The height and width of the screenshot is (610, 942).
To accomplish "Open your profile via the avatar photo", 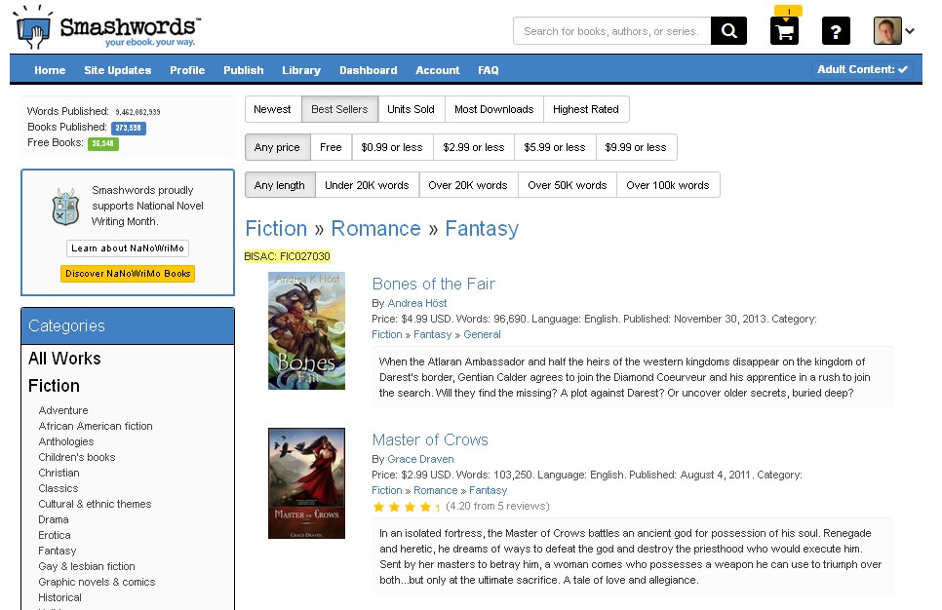I will click(886, 30).
